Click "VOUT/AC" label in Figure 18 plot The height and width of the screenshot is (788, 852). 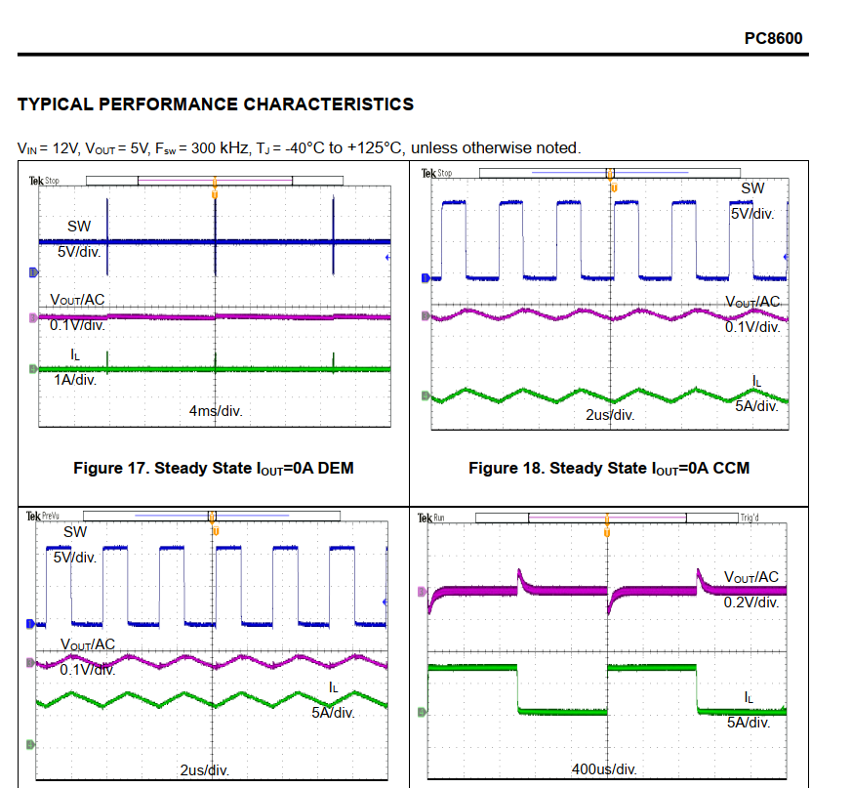(x=752, y=302)
